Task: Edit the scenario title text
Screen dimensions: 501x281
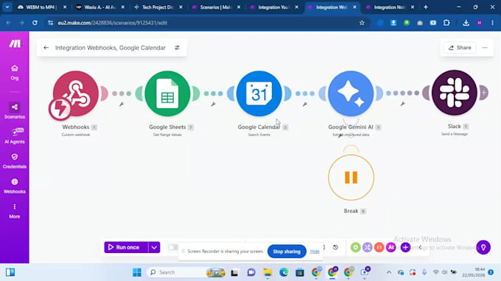Action: 111,48
